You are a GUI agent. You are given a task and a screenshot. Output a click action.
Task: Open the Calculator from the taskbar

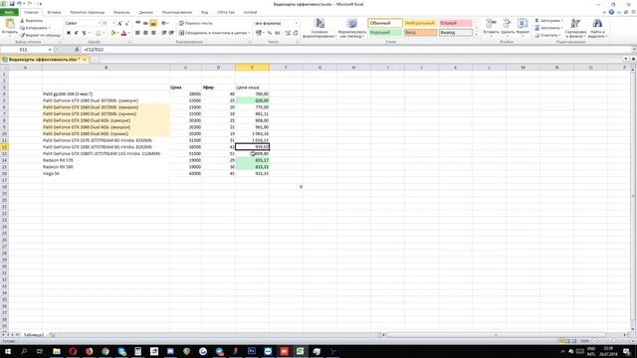(137, 351)
